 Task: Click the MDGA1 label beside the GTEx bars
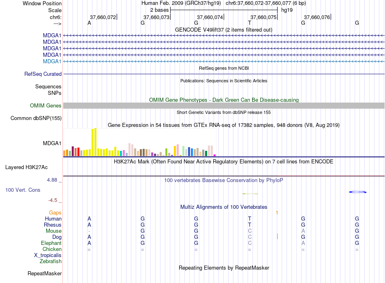point(52,143)
